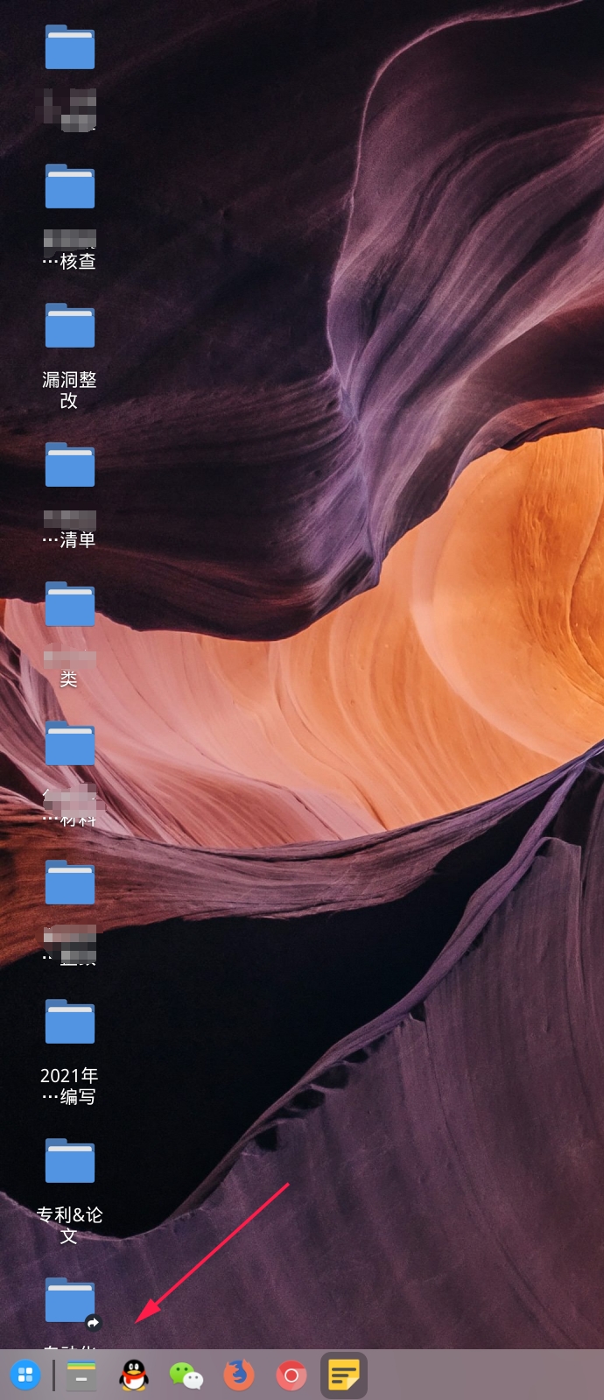The height and width of the screenshot is (1400, 604).
Task: Select the folder labeled …核查
Action: click(70, 186)
